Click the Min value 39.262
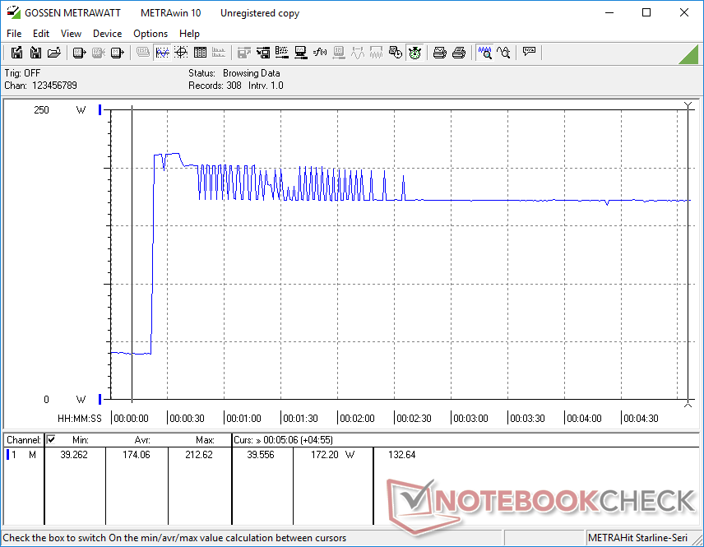This screenshot has height=547, width=704. coord(74,455)
